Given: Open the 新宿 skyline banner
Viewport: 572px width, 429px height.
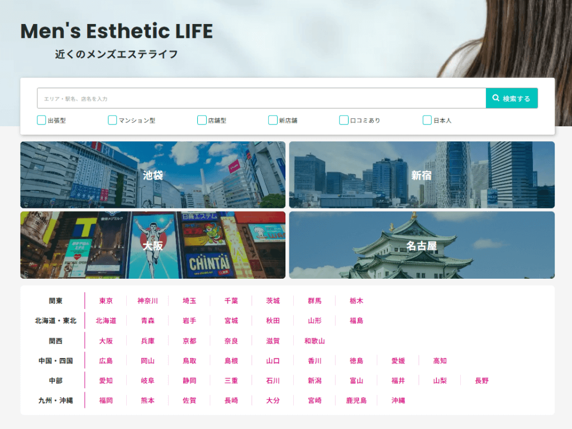Looking at the screenshot, I should pyautogui.click(x=422, y=175).
